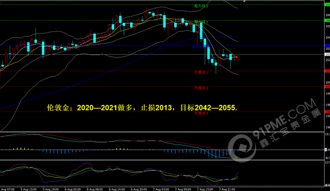The height and width of the screenshot is (191, 330).
Task: Click the 7 Aug 15:00 time label
Action: (205, 189)
